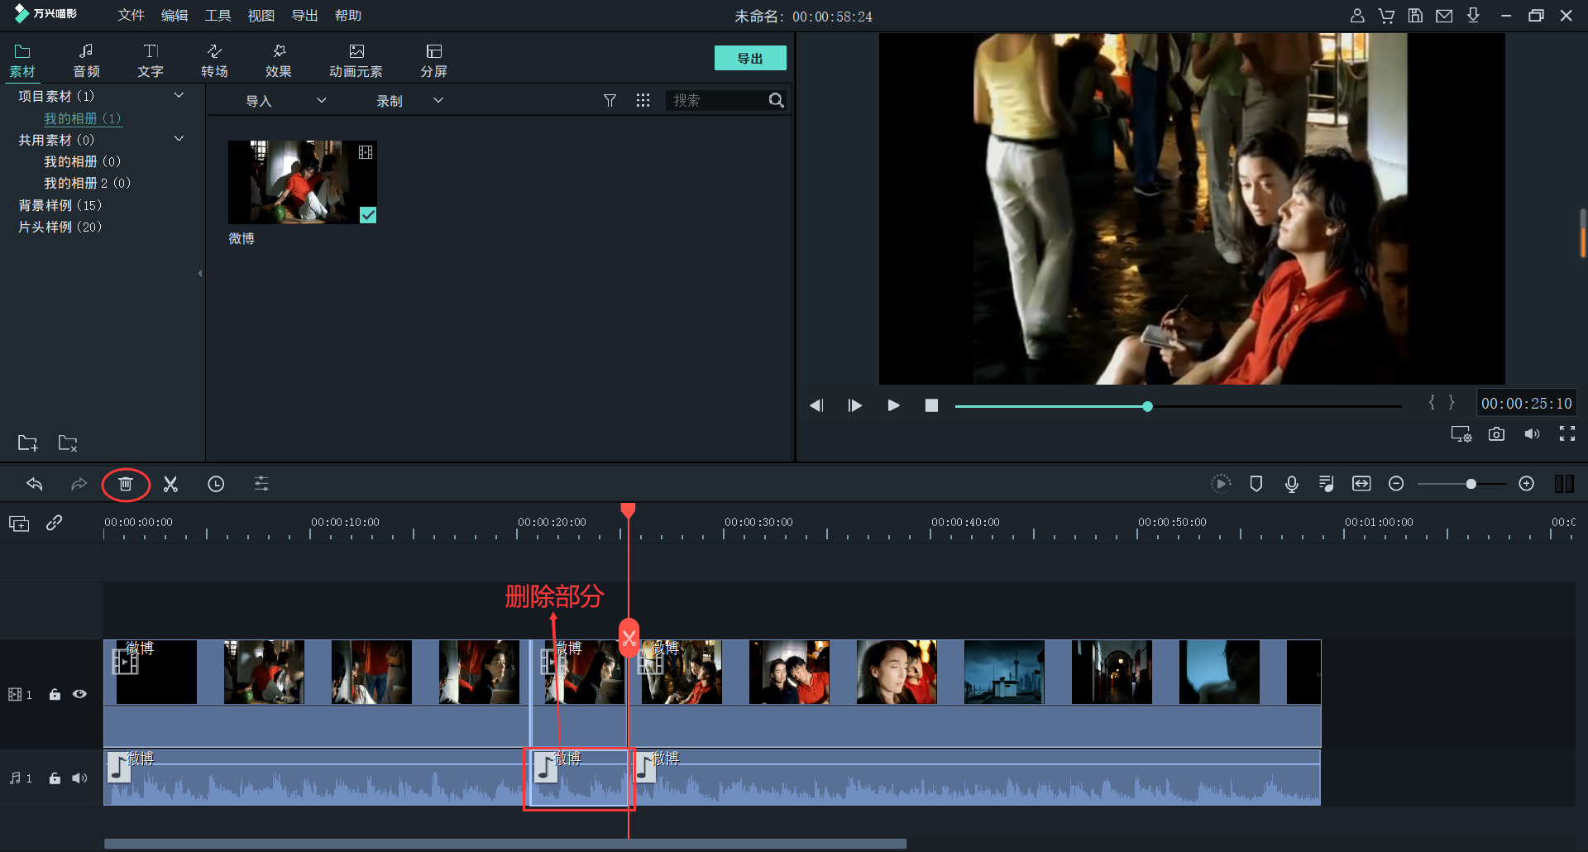The height and width of the screenshot is (852, 1588).
Task: Hide video track 1 with eye icon
Action: coord(79,694)
